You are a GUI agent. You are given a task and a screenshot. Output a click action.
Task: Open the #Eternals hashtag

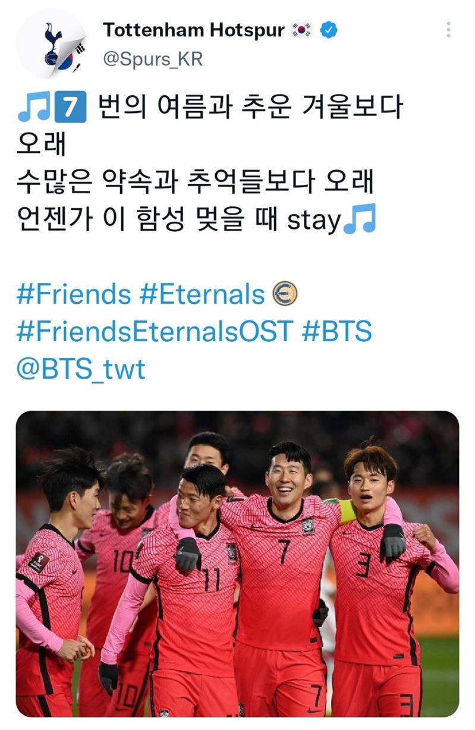202,294
